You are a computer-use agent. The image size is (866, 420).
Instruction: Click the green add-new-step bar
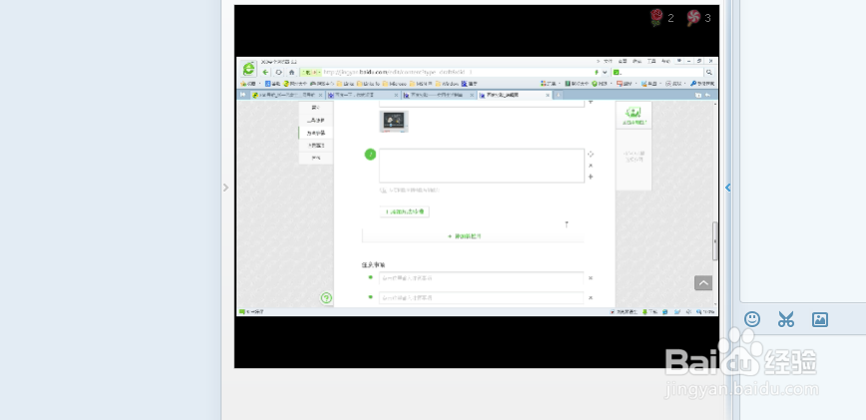[473, 236]
